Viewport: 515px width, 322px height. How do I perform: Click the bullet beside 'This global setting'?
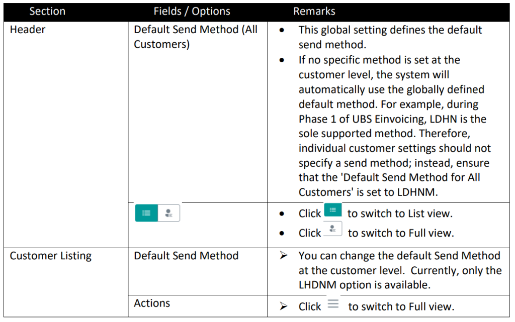coord(282,30)
